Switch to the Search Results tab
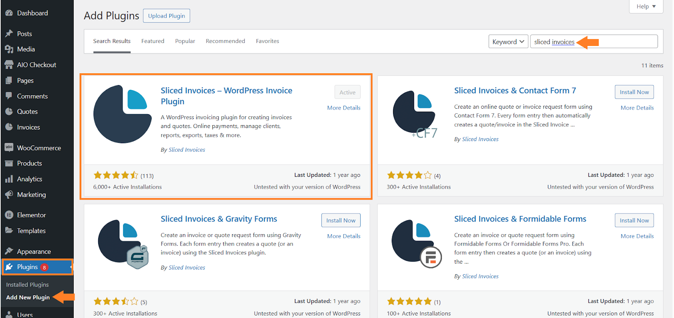Image resolution: width=674 pixels, height=318 pixels. (112, 41)
